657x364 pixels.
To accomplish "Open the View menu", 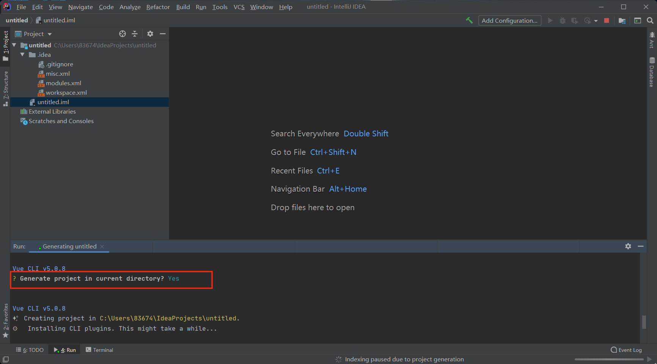I will pyautogui.click(x=55, y=7).
